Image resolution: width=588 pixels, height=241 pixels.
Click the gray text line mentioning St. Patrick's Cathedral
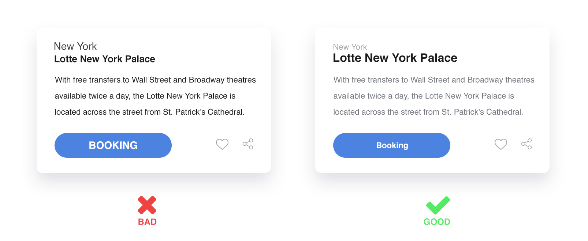(x=428, y=112)
